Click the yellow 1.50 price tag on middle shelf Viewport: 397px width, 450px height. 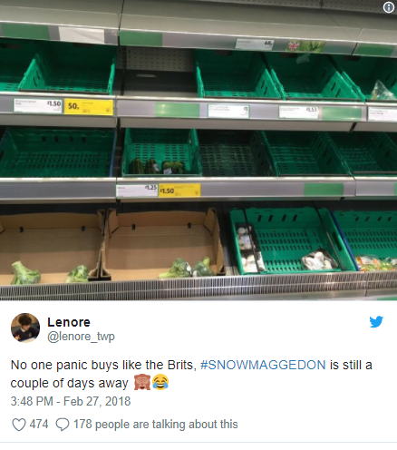[179, 191]
